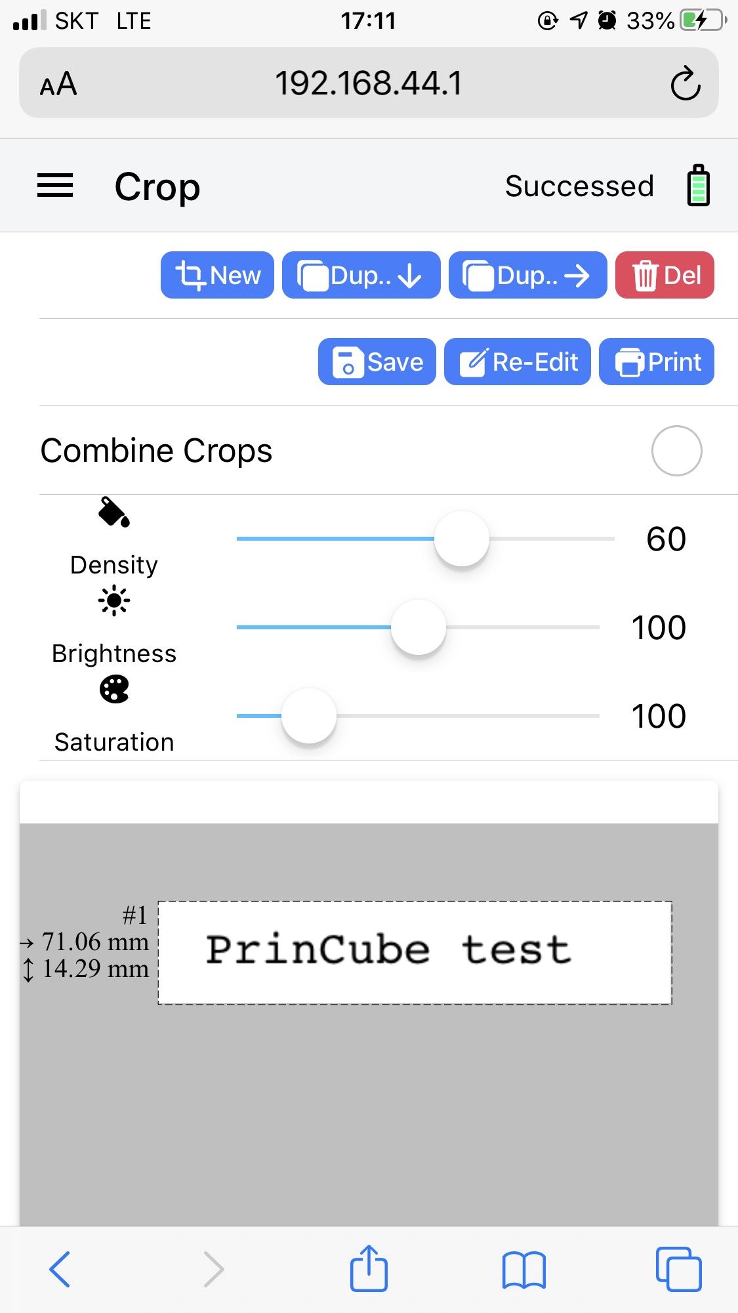Open reader text size AA menu
The image size is (738, 1313).
[x=58, y=84]
